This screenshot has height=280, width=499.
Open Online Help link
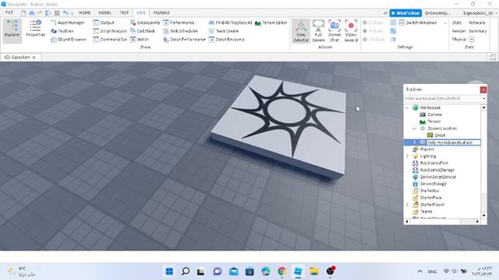[437, 13]
